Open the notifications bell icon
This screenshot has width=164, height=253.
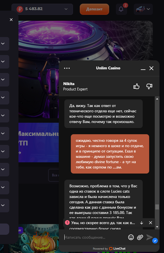click(x=121, y=9)
